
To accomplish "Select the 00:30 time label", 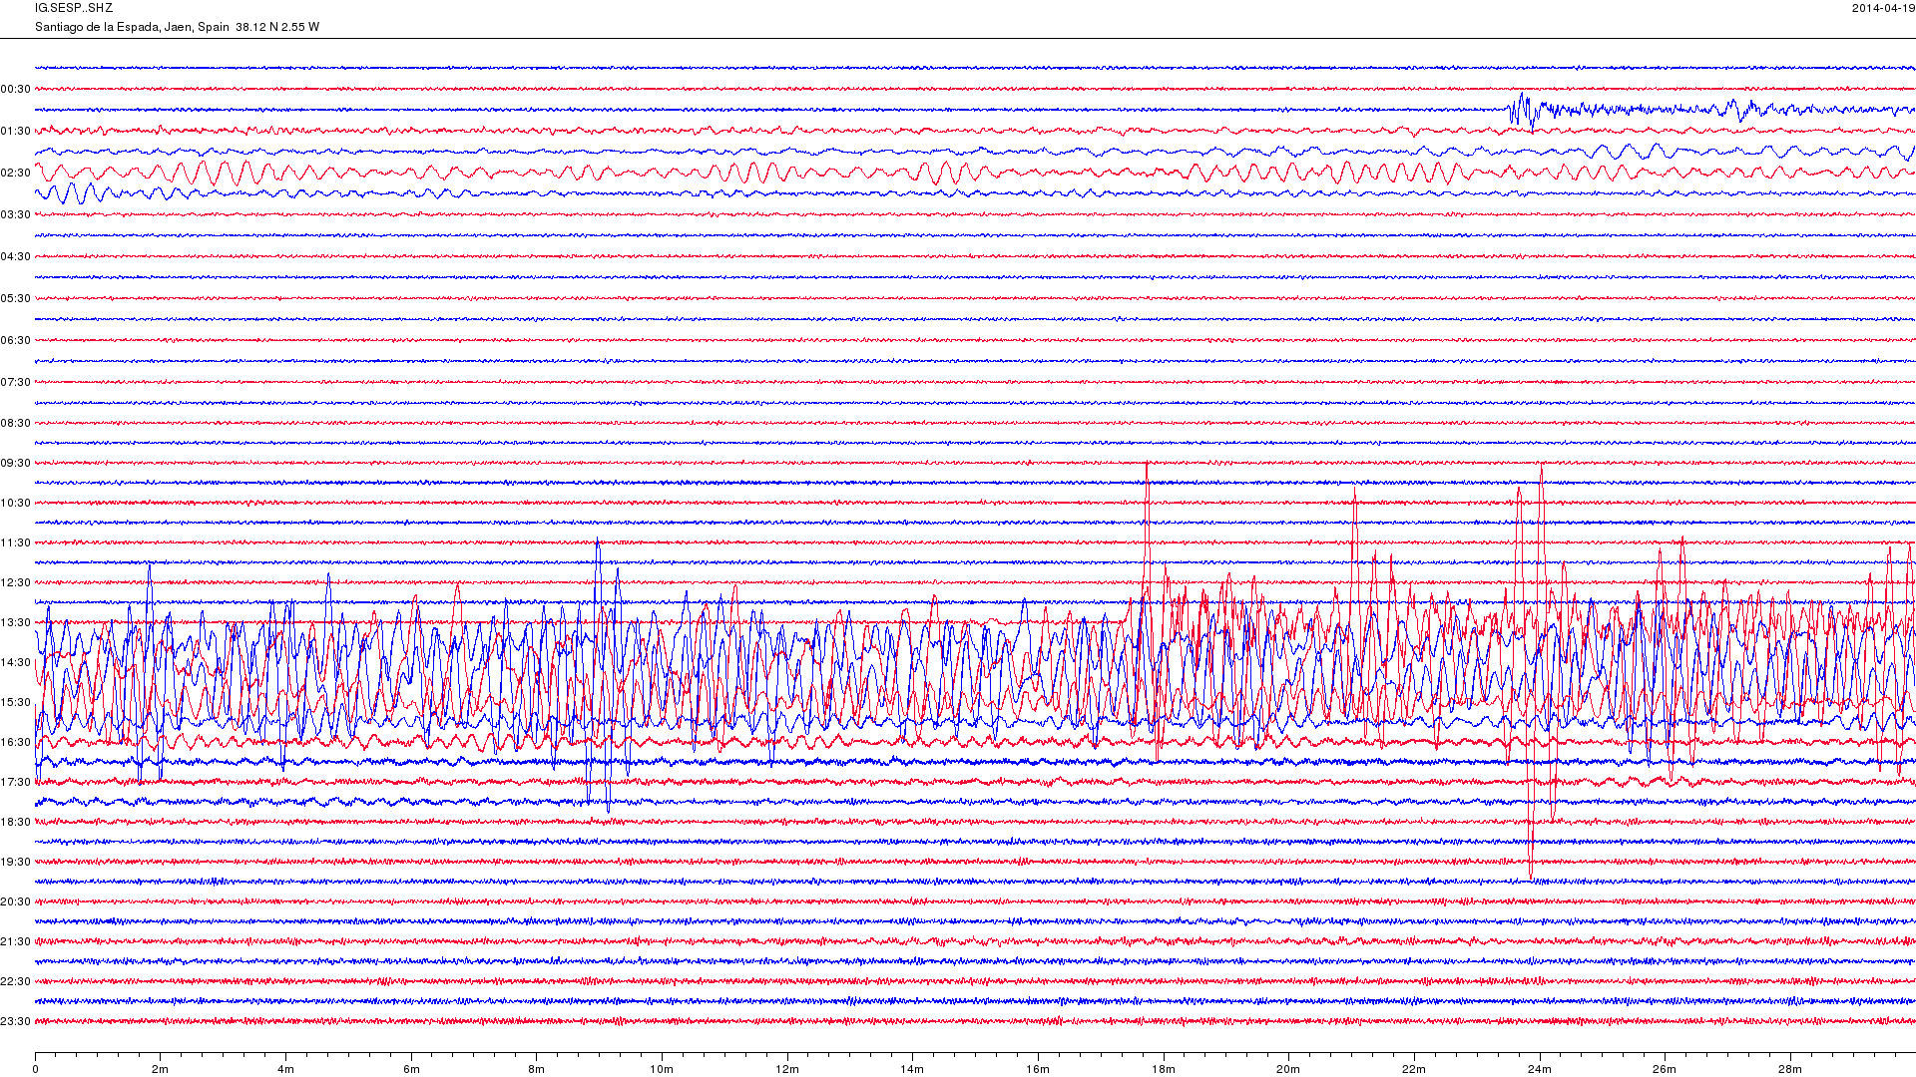I will click(x=15, y=90).
